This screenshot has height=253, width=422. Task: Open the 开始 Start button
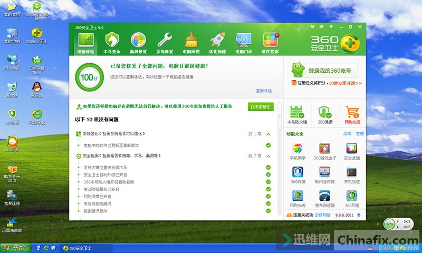pyautogui.click(x=16, y=248)
